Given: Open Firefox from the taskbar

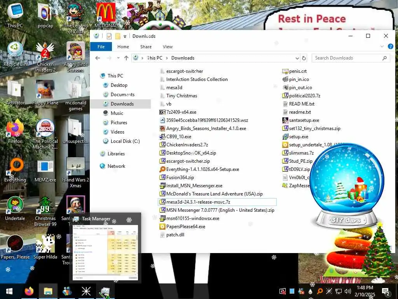Looking at the screenshot, I should pos(29,291).
